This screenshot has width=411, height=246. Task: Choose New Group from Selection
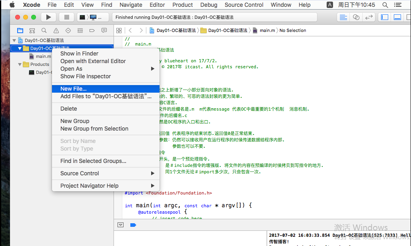(106, 129)
